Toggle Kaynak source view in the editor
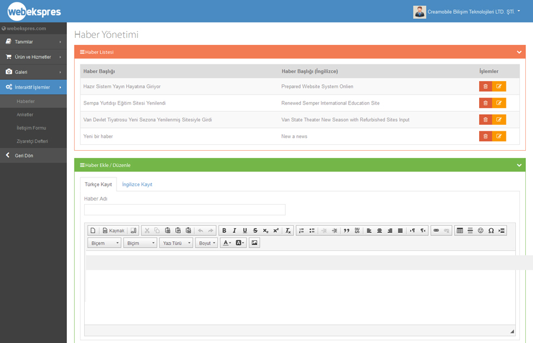533x343 pixels. pos(113,231)
